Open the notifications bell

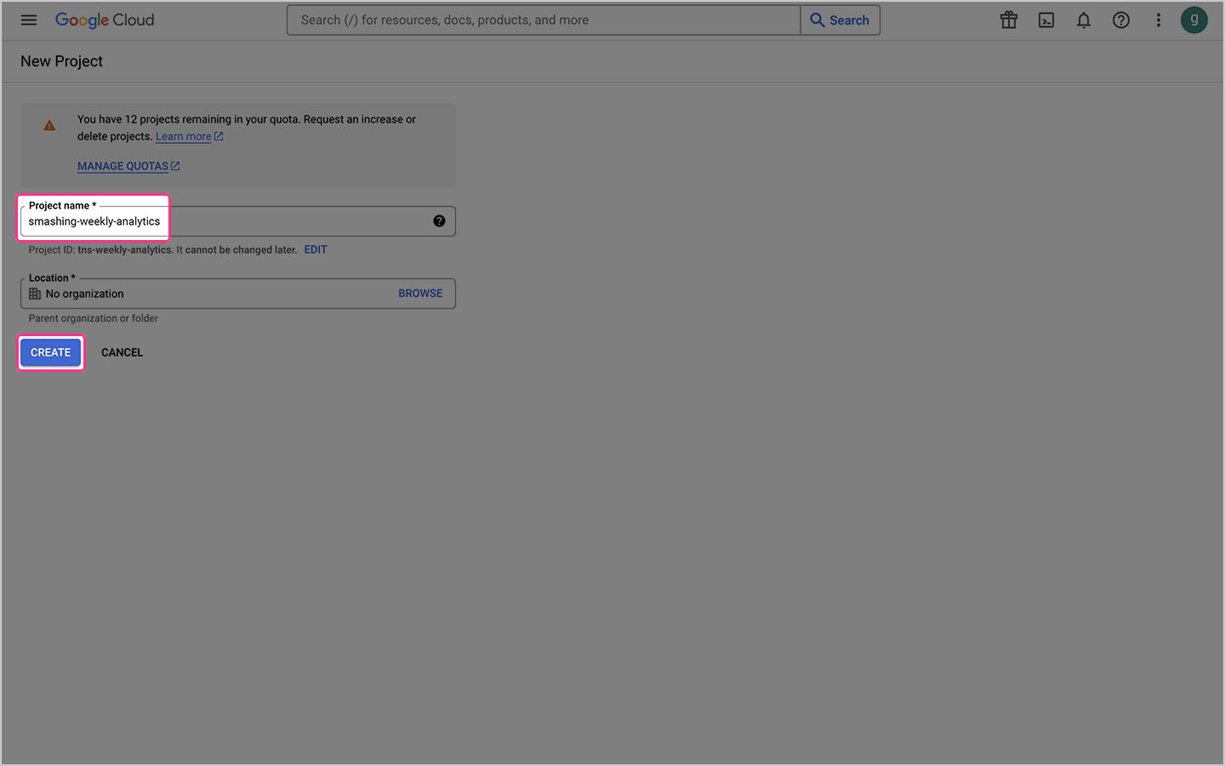pos(1084,20)
